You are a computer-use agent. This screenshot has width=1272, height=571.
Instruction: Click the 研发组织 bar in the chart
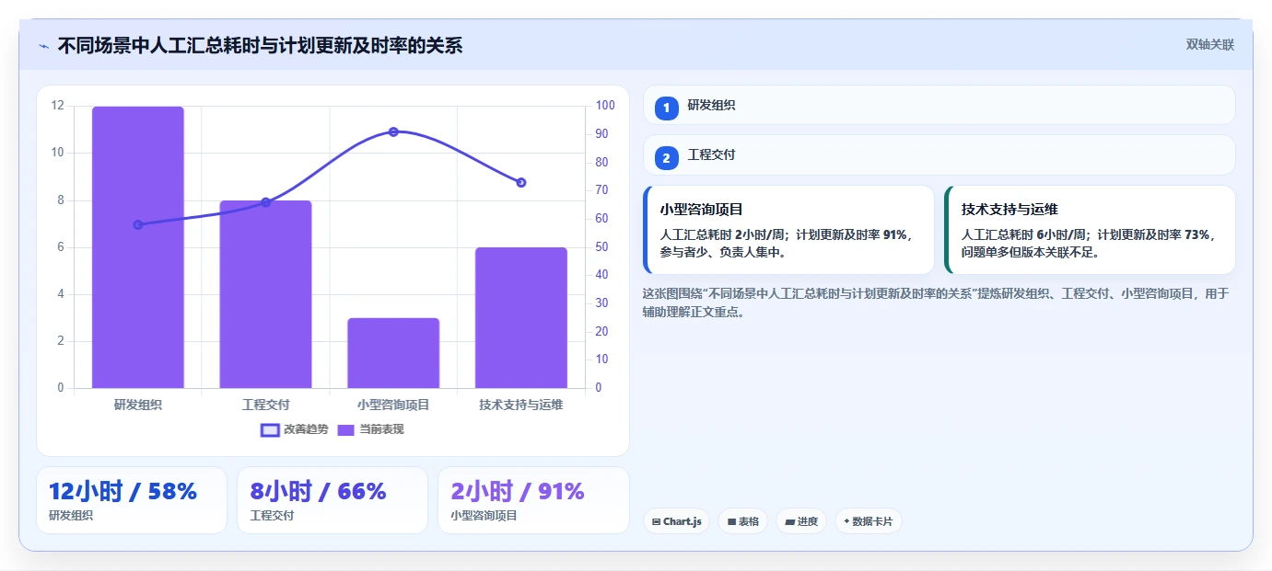137,247
